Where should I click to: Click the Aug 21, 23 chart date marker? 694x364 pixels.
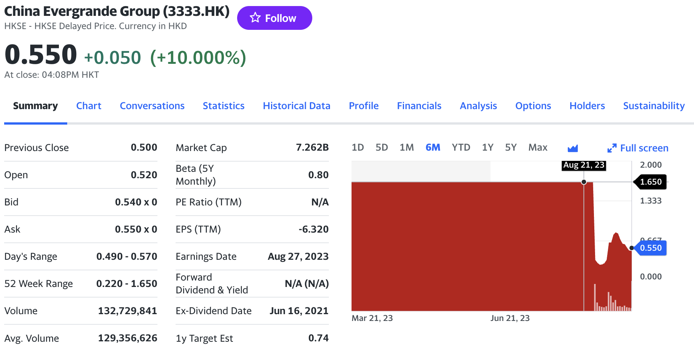pos(584,165)
